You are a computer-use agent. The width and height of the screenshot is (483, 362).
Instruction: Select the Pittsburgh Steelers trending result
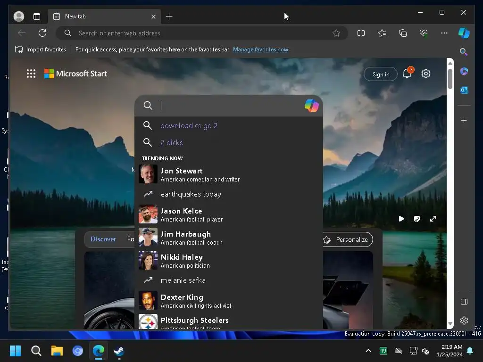pyautogui.click(x=229, y=321)
